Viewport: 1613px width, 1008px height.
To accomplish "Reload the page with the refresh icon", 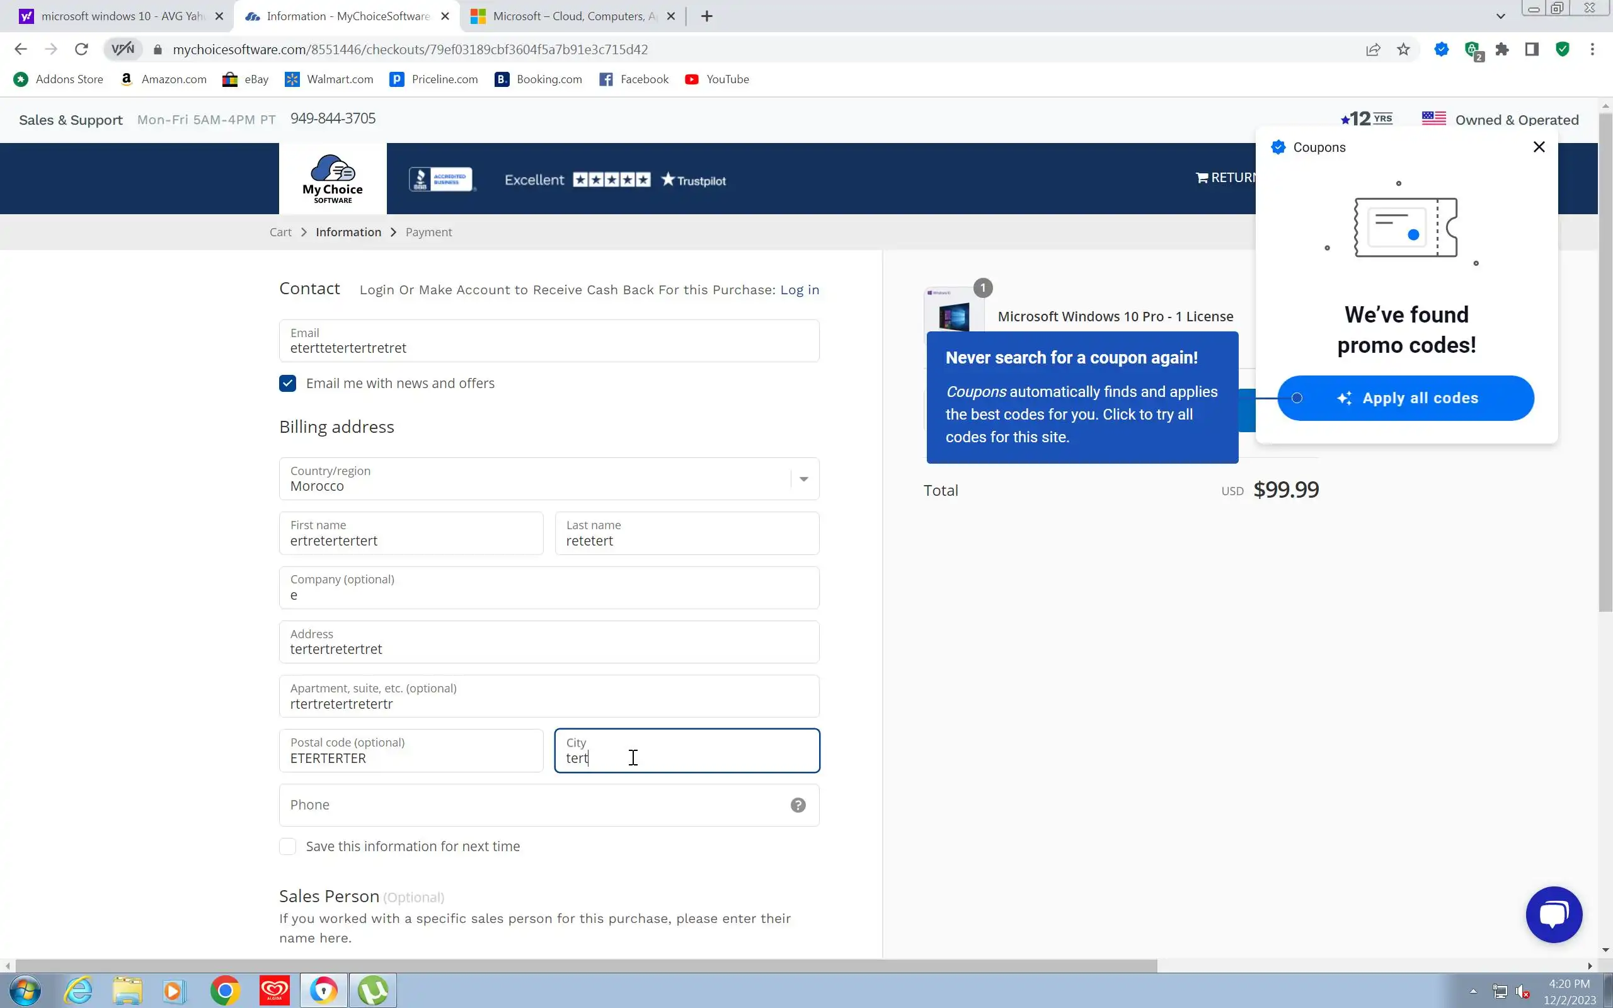I will 81,49.
